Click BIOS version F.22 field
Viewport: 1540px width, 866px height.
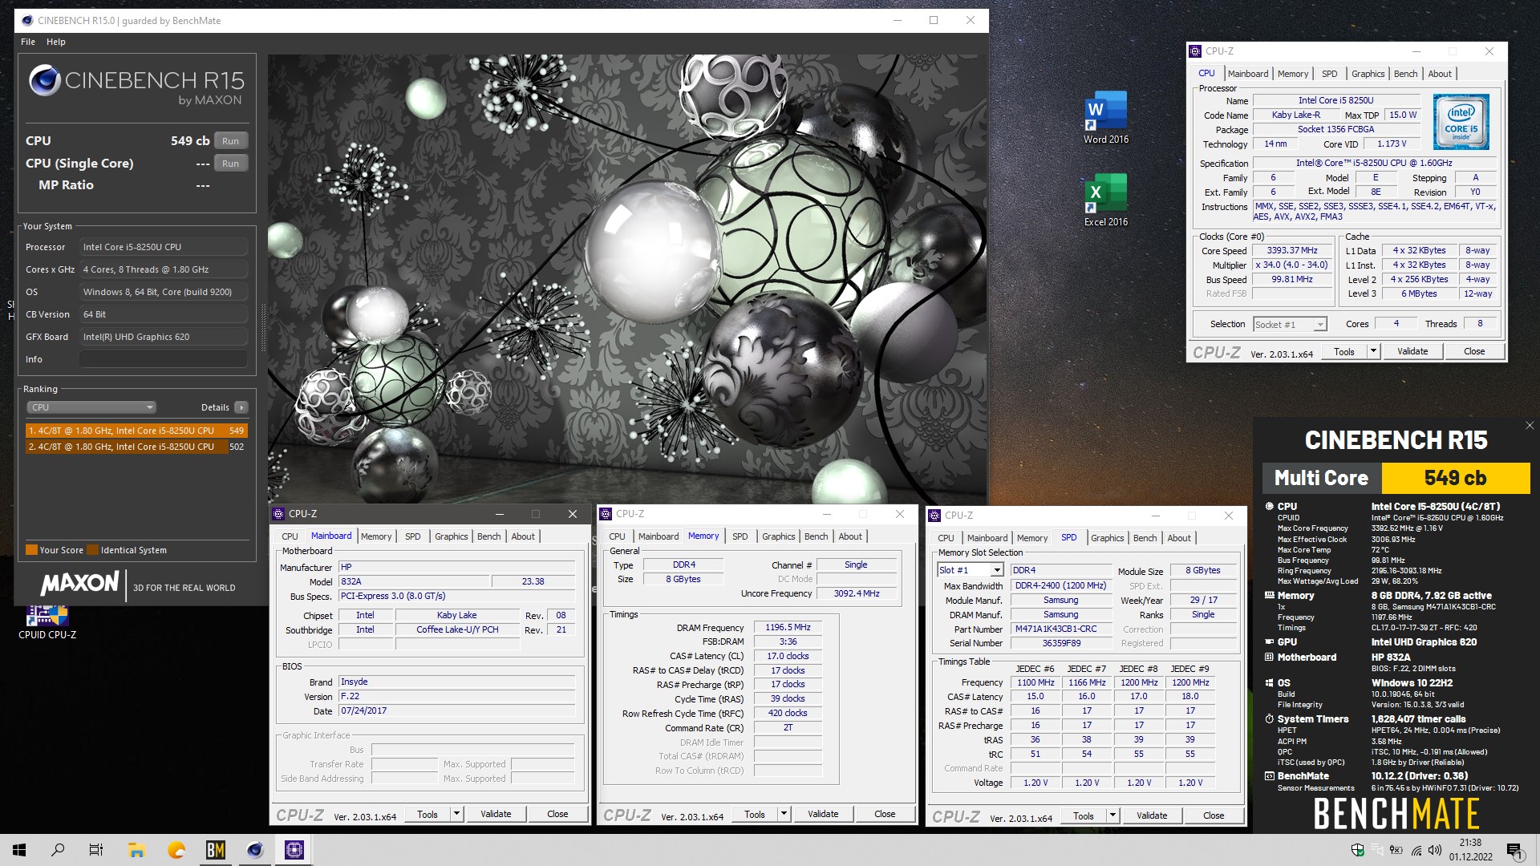[x=456, y=696]
